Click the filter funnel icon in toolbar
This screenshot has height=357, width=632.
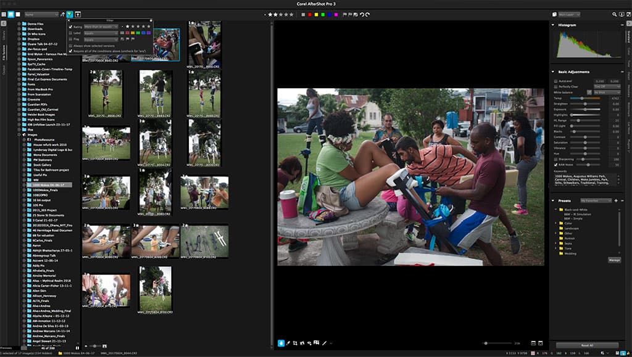click(70, 14)
